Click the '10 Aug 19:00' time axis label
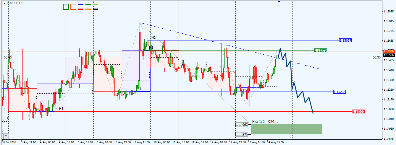This screenshot has height=145, width=396. [181, 142]
